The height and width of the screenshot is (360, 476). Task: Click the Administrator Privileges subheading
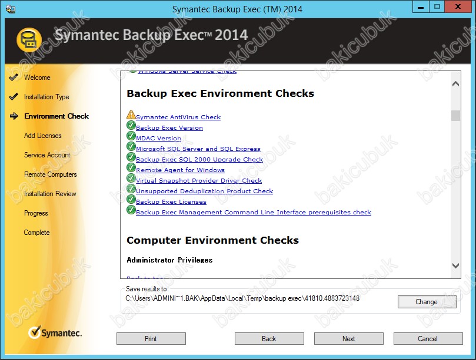169,260
